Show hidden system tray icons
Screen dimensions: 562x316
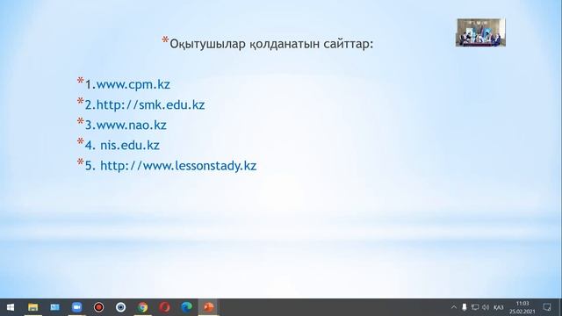pos(454,307)
